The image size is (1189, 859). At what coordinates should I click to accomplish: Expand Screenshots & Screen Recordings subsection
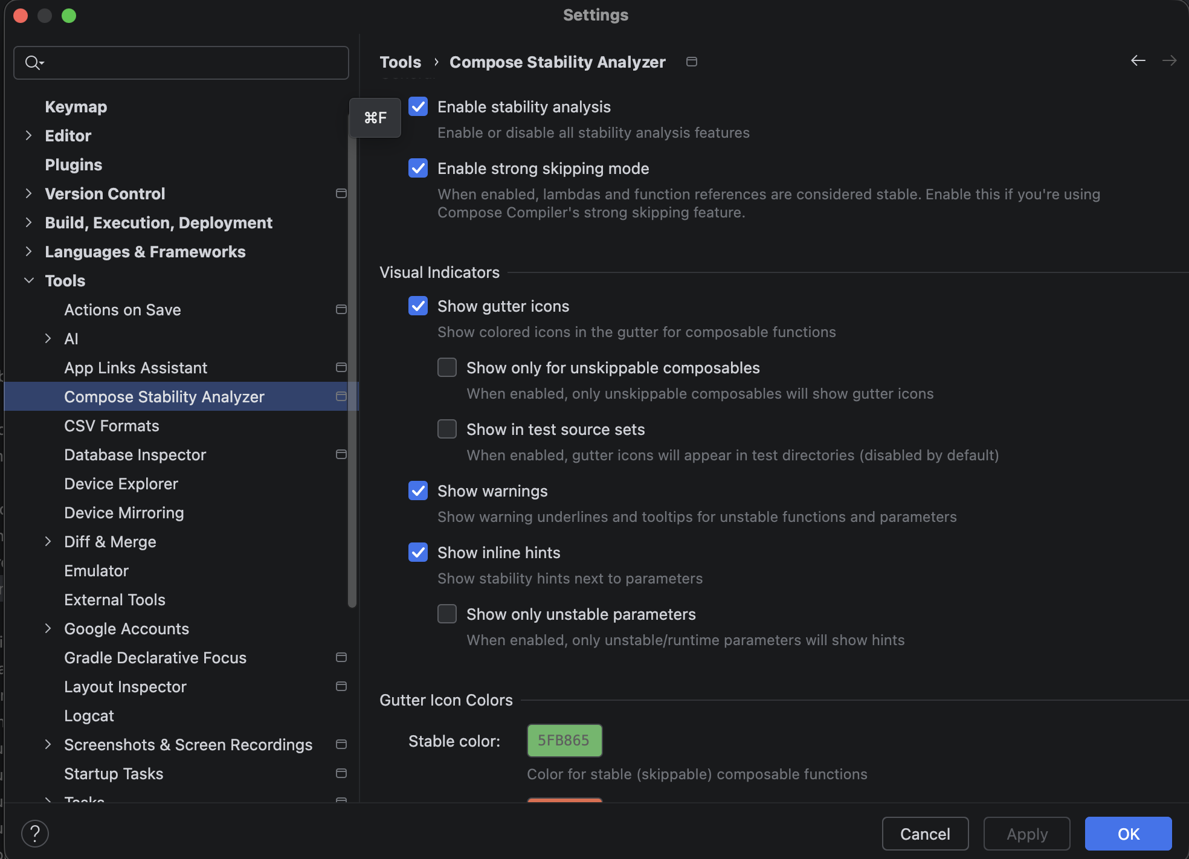point(48,744)
